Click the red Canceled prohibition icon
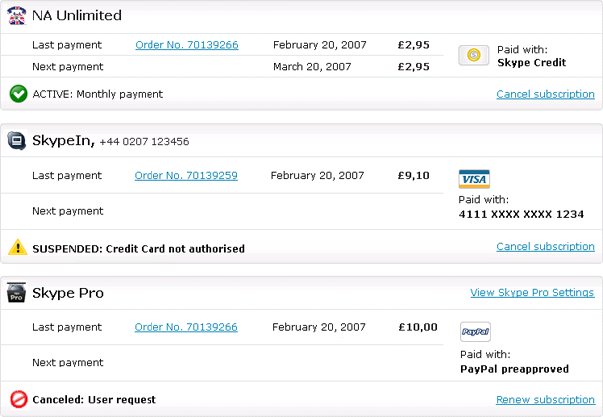 click(x=19, y=399)
